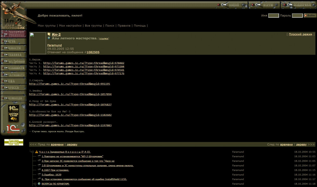
Task: Open Уход от Бм-Зума link msgid=1076827
Action: point(70,104)
